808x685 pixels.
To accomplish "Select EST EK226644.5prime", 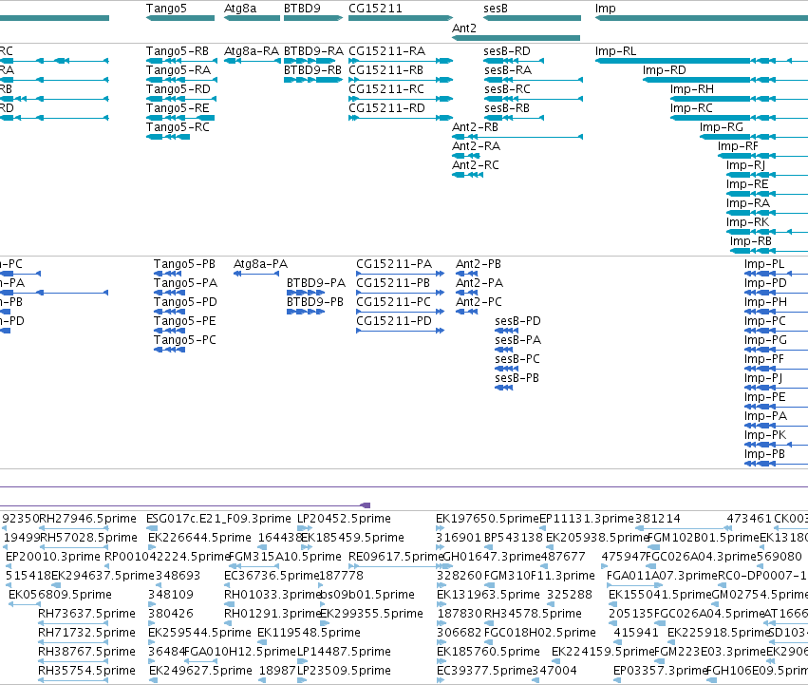I will pos(153,547).
